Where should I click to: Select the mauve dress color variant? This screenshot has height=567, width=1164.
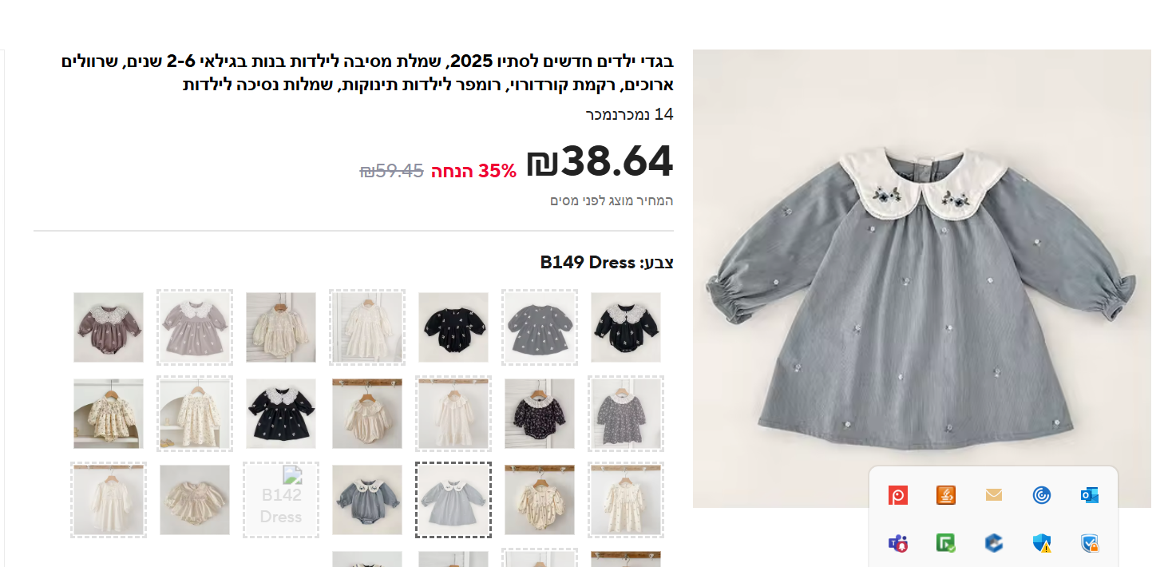point(195,327)
